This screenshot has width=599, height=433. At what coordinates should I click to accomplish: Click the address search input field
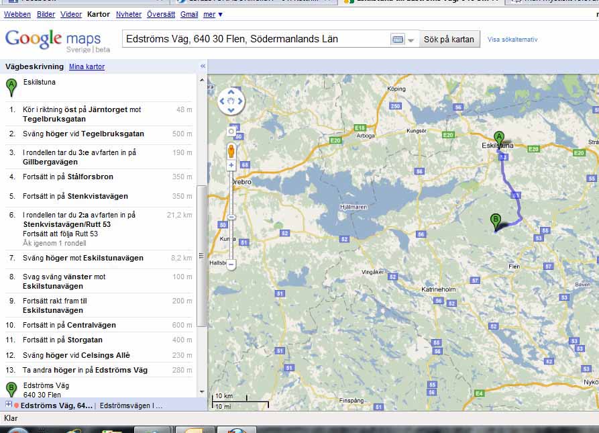pos(256,39)
